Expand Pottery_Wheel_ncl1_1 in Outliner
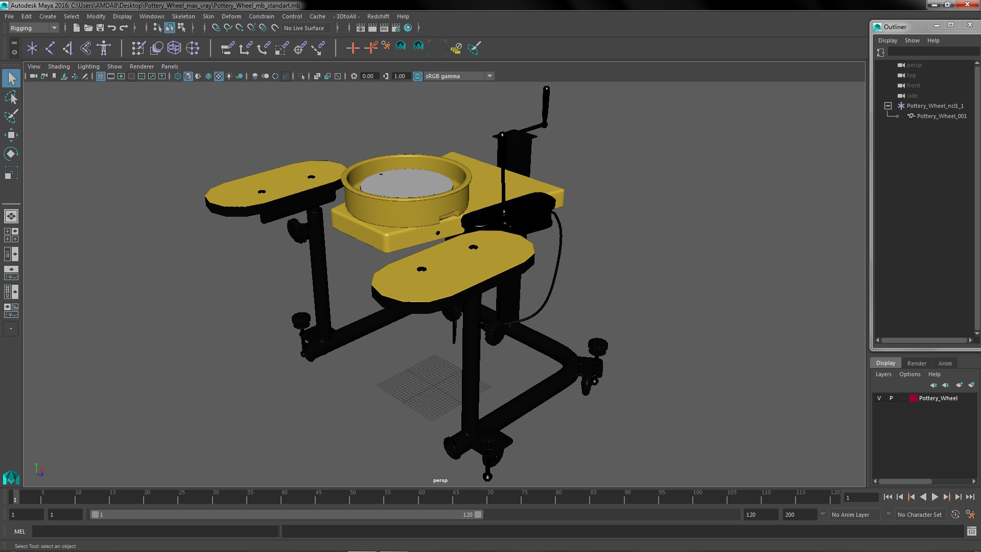This screenshot has height=552, width=981. (888, 106)
